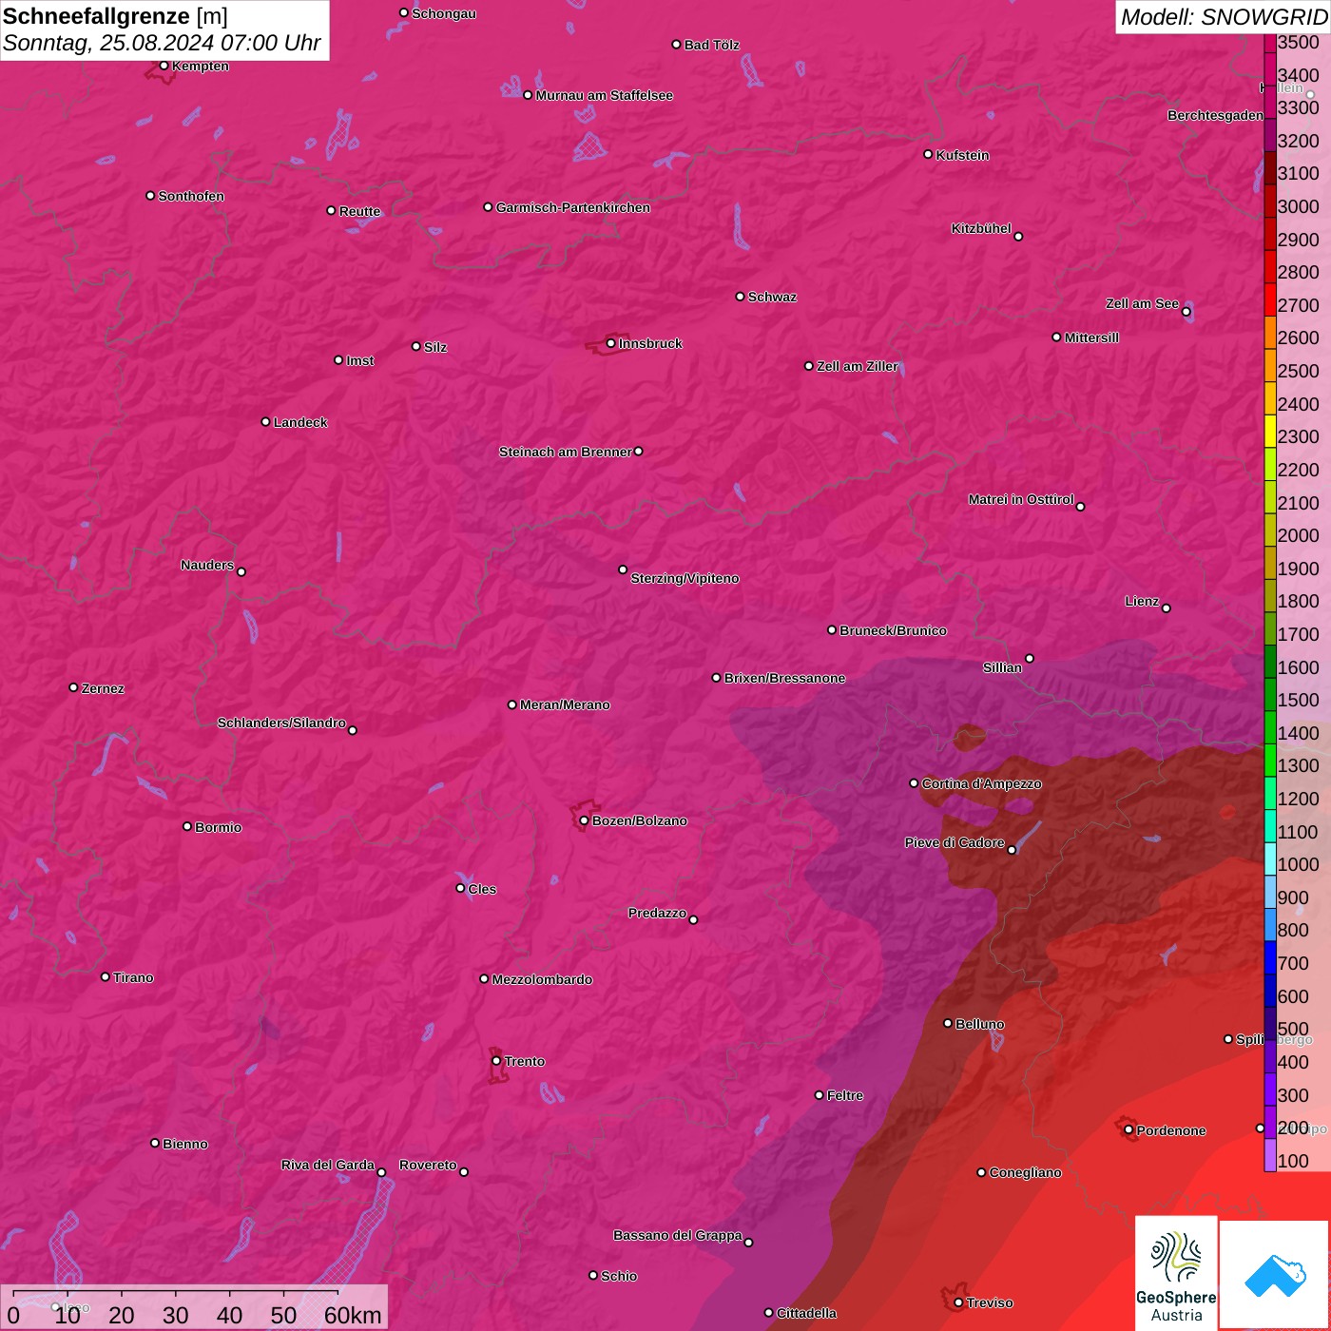Click the Pordenone city marker
The height and width of the screenshot is (1331, 1331).
click(x=1128, y=1130)
